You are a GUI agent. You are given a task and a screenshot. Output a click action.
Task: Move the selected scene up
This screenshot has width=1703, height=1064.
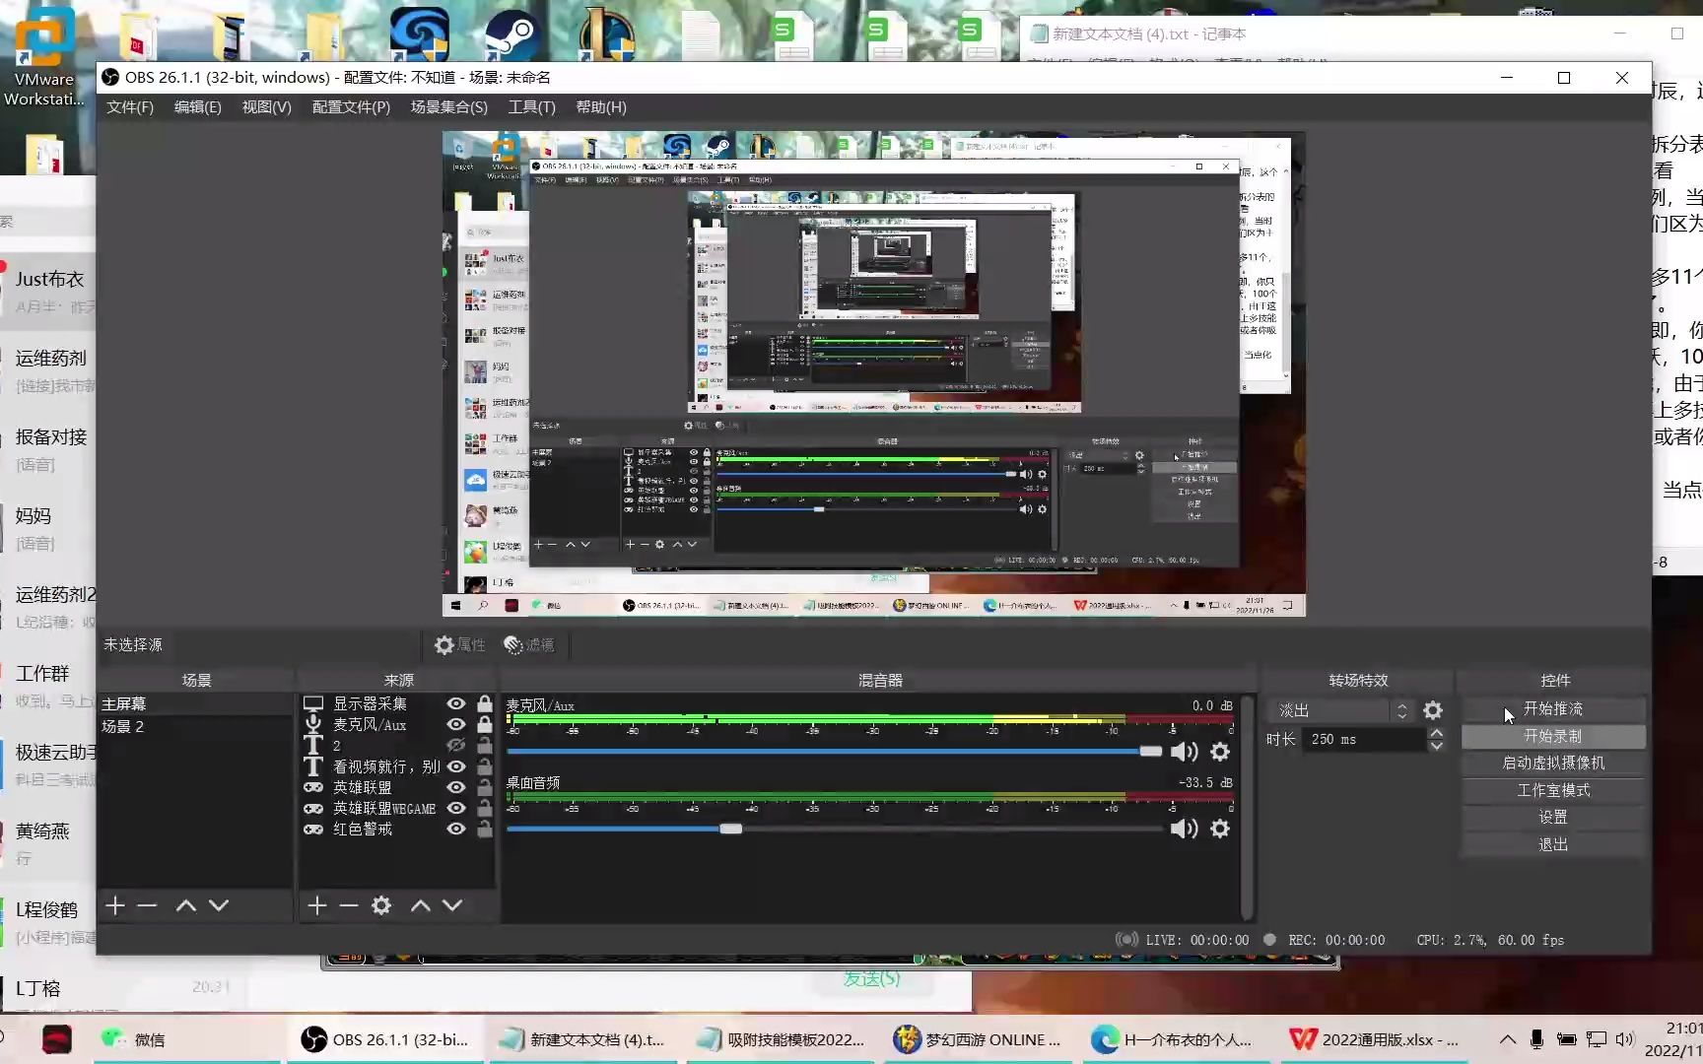point(185,905)
